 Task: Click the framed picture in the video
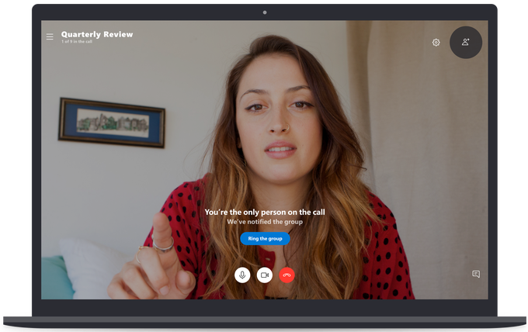112,122
